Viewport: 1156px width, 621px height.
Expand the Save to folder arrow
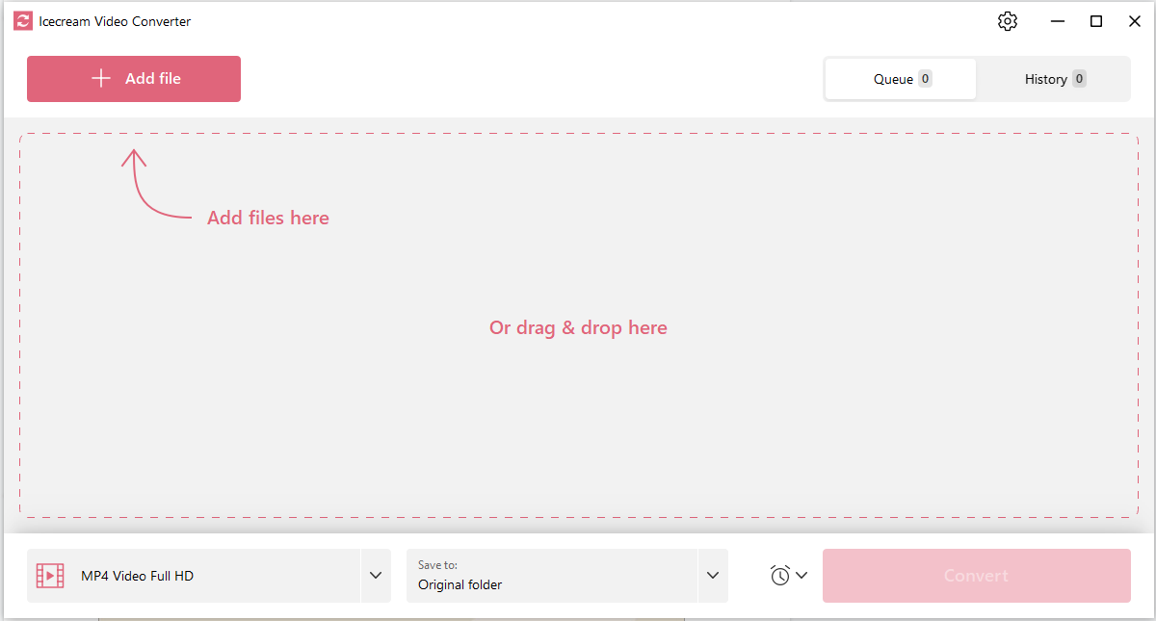tap(713, 576)
